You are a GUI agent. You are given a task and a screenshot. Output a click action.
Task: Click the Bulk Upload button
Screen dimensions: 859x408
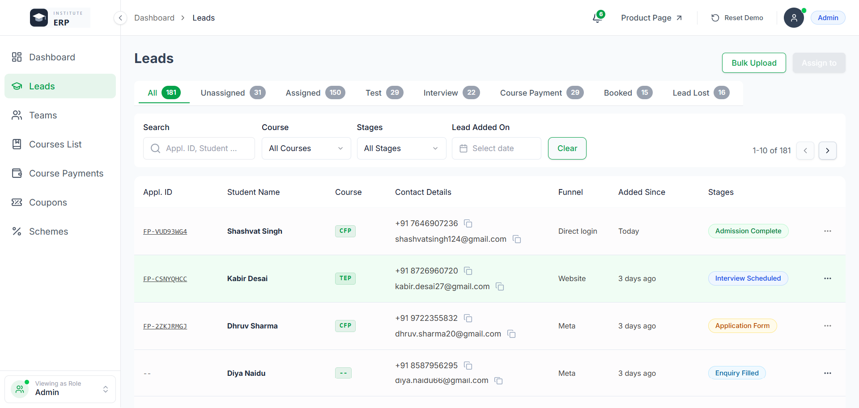tap(754, 63)
